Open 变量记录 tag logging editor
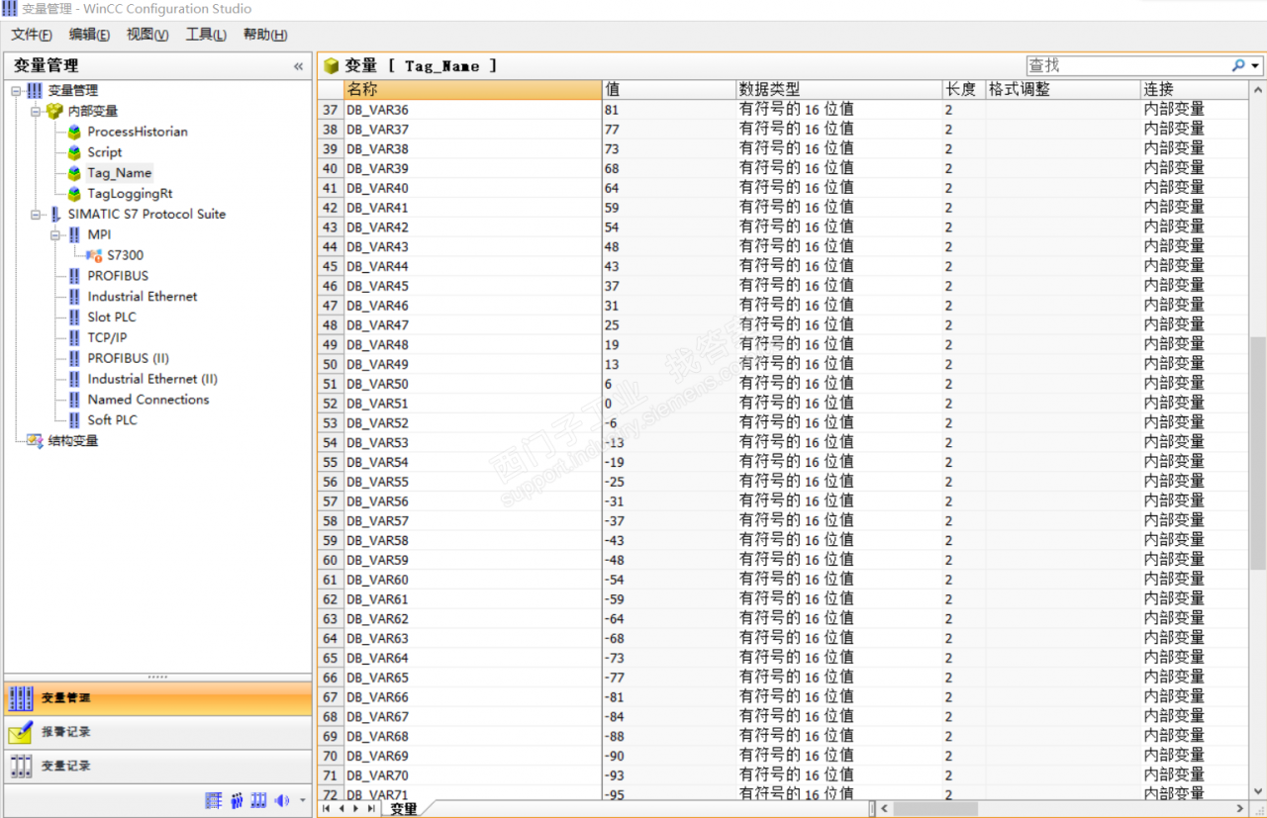Viewport: 1267px width, 818px height. pos(157,766)
